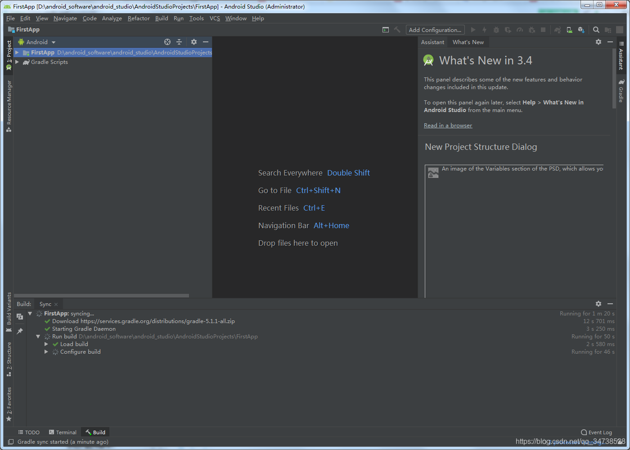Viewport: 630px width, 450px height.
Task: Close the Sync tab in Build panel
Action: point(56,305)
